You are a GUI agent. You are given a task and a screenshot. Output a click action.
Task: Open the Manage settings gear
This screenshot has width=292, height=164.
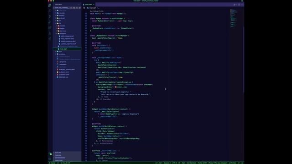tap(50, 159)
